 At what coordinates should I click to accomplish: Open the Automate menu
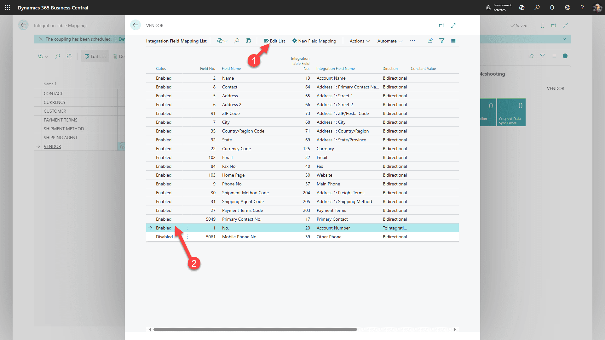coord(389,41)
